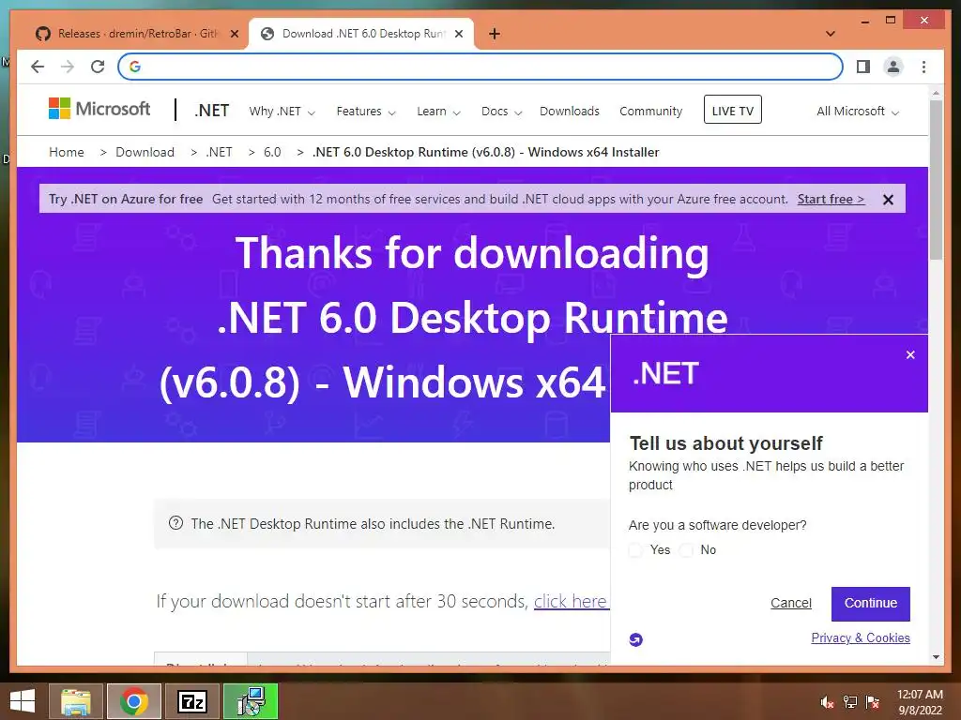The width and height of the screenshot is (961, 720).
Task: Open Chrome side panel icon
Action: pos(863,67)
